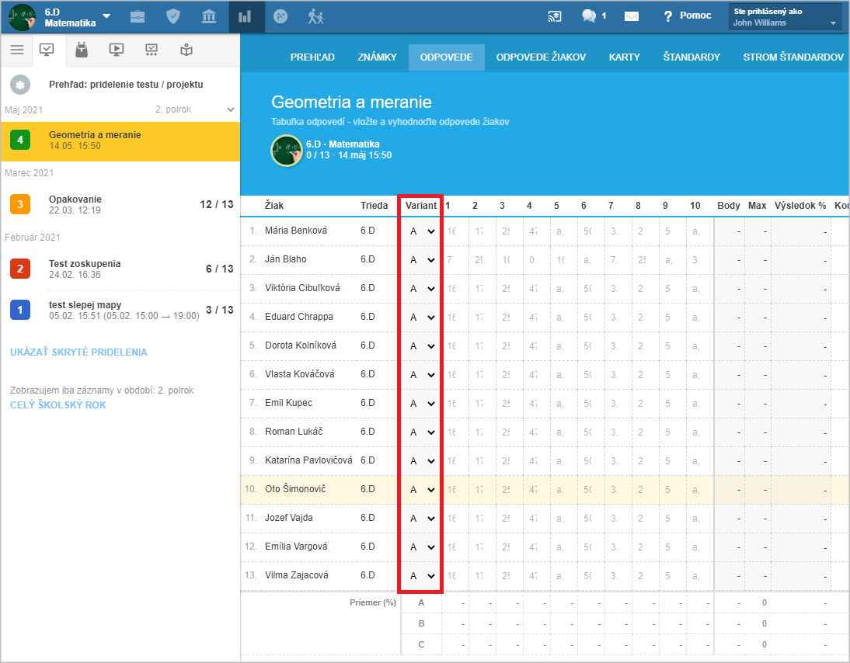Click the board with dots sidebar icon

click(152, 50)
